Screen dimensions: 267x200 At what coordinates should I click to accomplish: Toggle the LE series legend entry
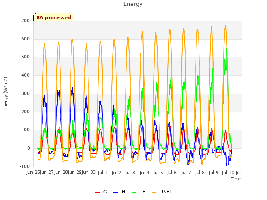(139, 192)
